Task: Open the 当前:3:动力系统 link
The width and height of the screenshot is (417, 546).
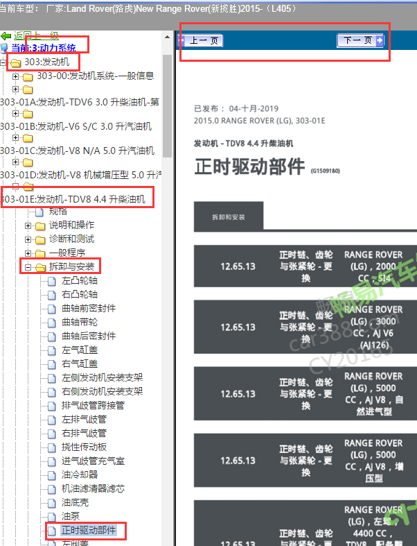Action: [x=44, y=48]
